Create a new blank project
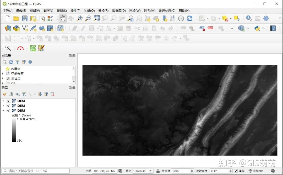The image size is (283, 175). pos(8,18)
